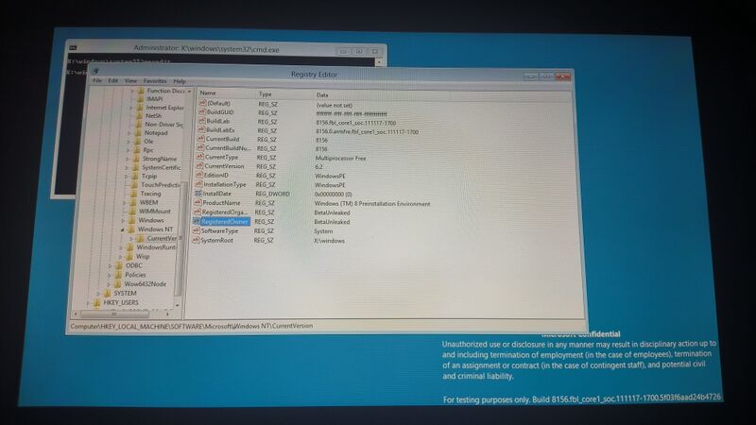The image size is (756, 425).
Task: Click the RegisteredOrganization value icon
Action: coord(197,212)
